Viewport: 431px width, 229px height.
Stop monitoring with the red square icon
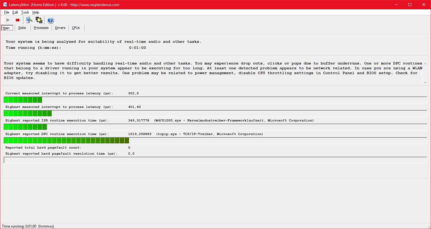18,20
